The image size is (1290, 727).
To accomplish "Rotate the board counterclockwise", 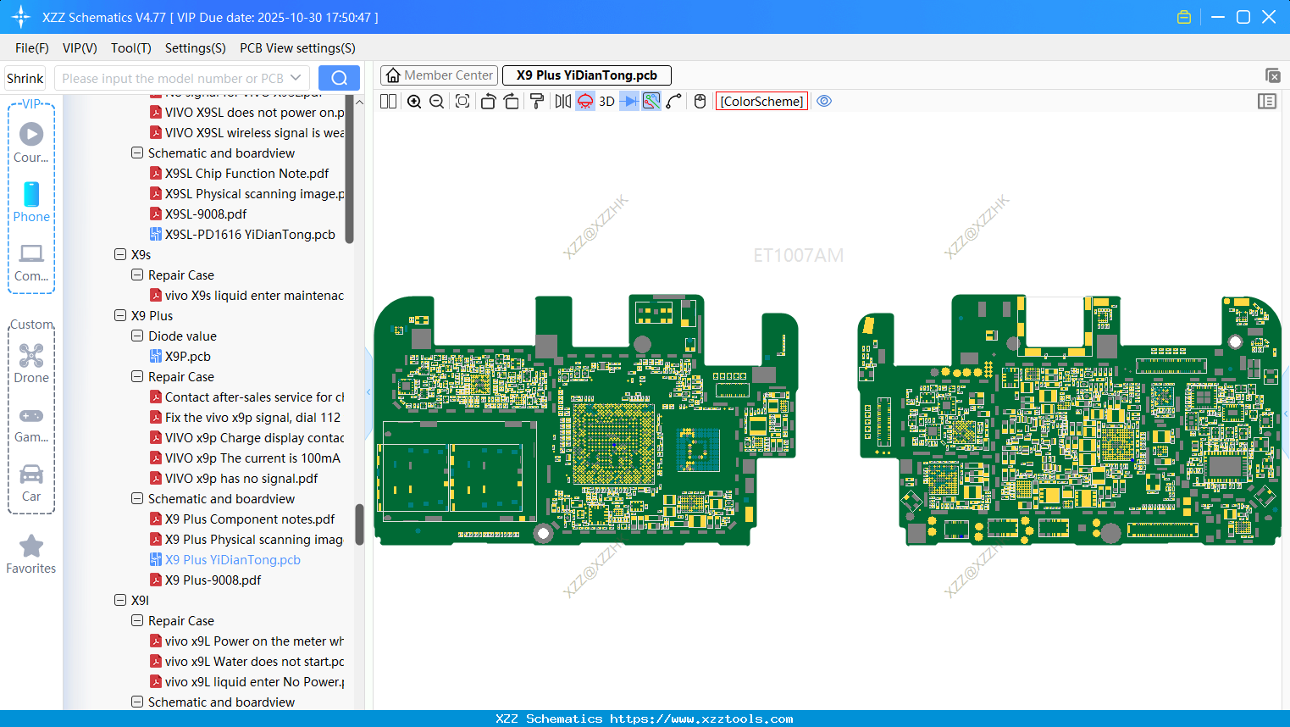I will click(x=488, y=102).
